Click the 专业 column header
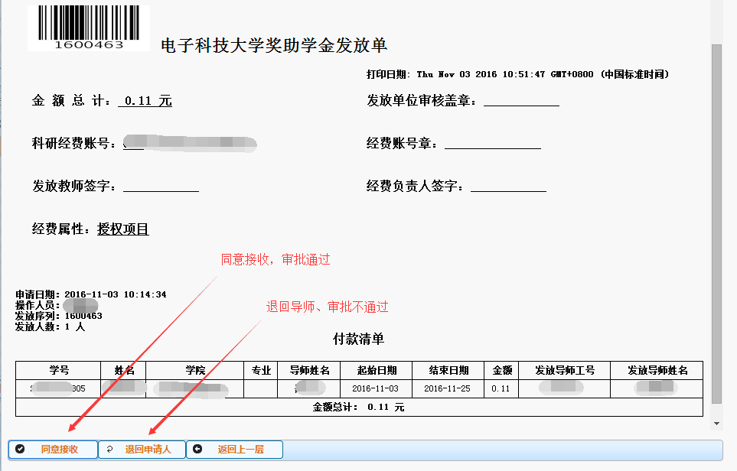Screen dimensions: 737x471 pyautogui.click(x=261, y=371)
